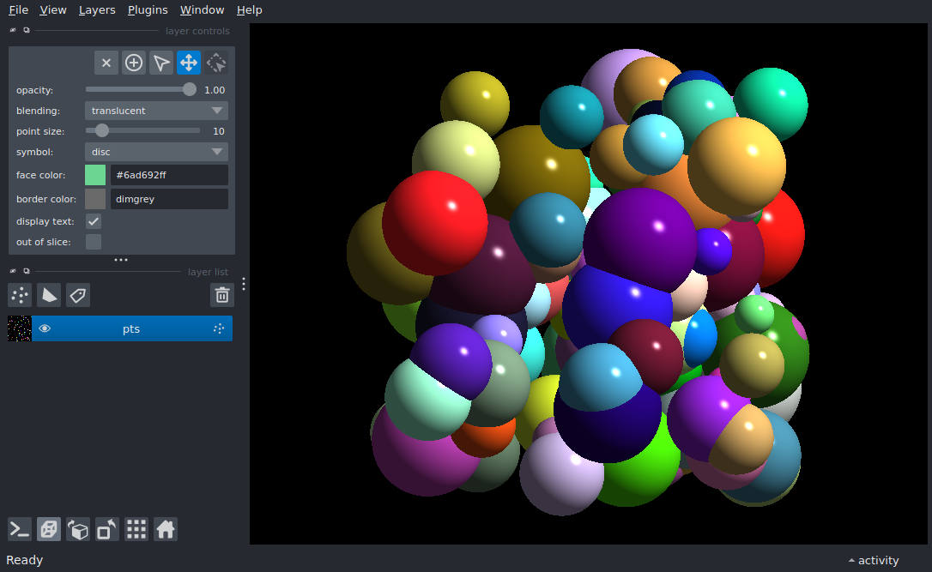Reset view with the home icon
932x572 pixels.
tap(166, 529)
